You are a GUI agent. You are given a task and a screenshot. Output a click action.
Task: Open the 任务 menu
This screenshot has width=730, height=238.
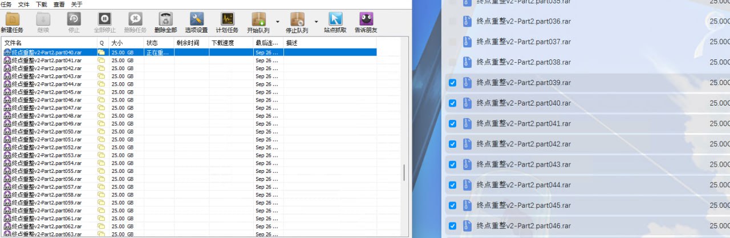click(6, 4)
